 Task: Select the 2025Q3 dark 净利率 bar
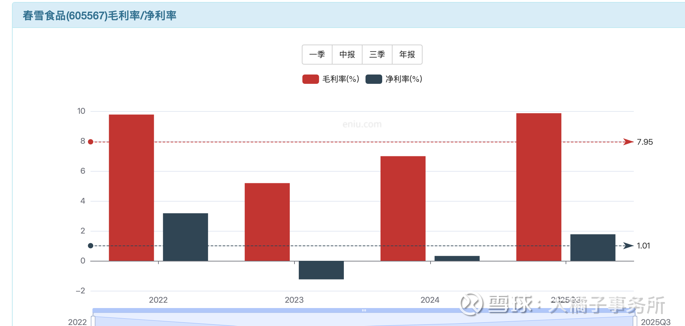point(593,248)
